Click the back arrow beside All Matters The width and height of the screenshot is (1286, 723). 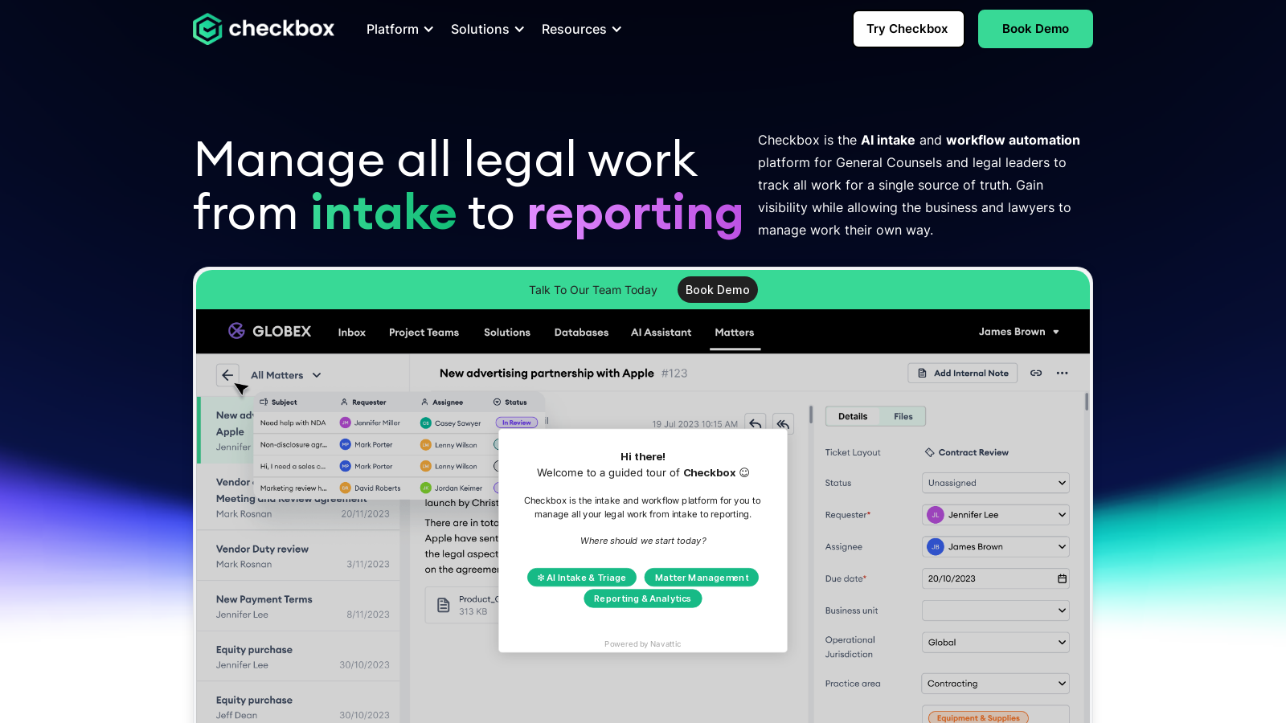(227, 375)
